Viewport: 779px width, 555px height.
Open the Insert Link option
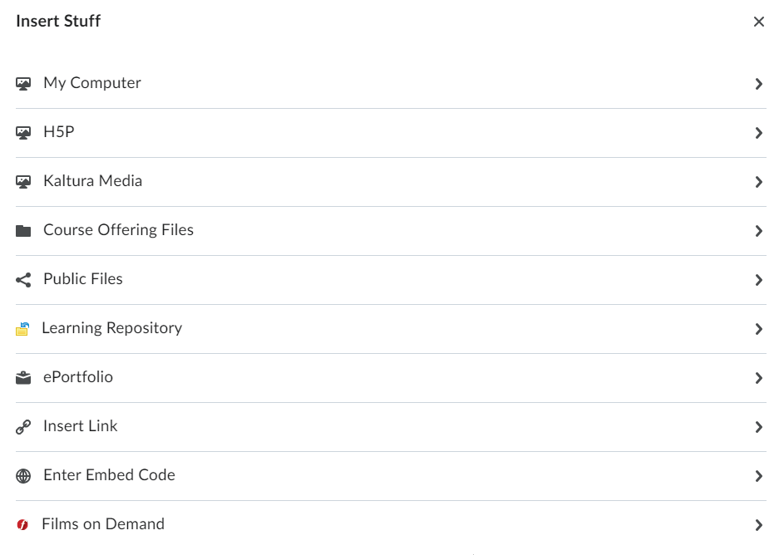coord(81,426)
